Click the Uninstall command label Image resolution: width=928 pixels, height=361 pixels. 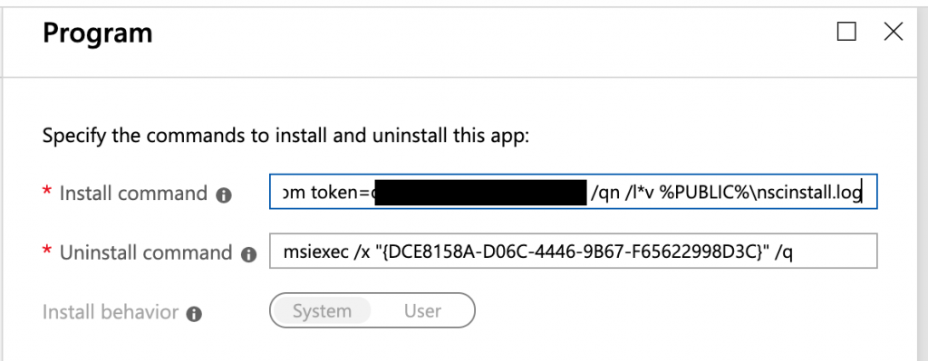[x=146, y=252]
